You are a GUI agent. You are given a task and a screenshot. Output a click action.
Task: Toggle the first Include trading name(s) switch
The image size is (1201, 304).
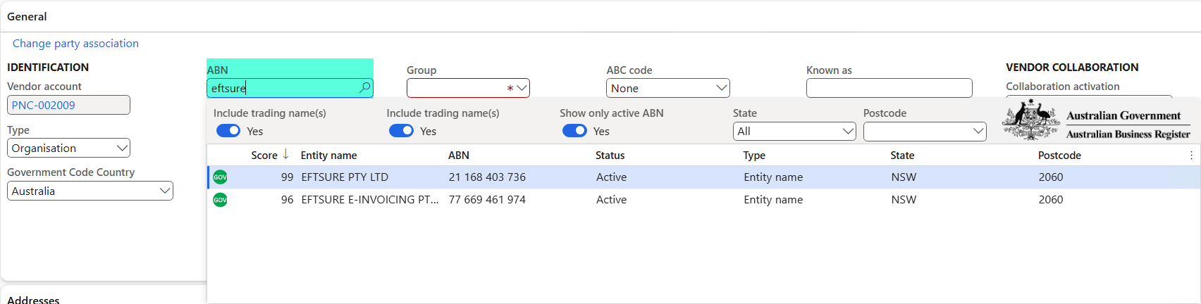pos(228,131)
